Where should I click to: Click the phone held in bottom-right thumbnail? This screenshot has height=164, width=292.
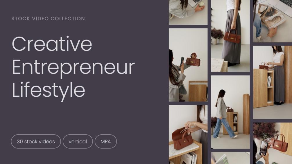coord(264,148)
